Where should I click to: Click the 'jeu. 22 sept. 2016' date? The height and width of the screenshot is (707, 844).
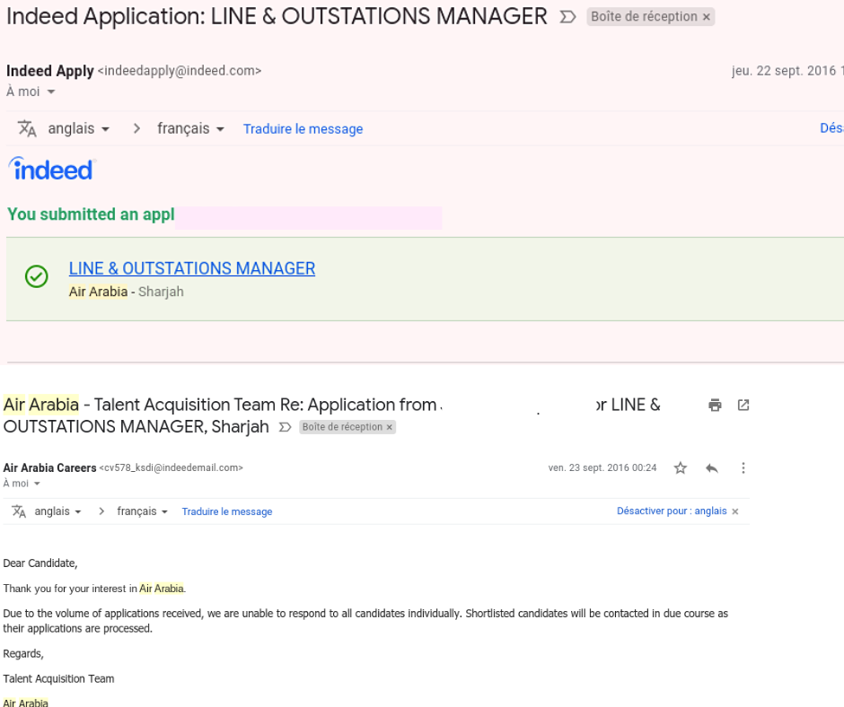tap(784, 71)
